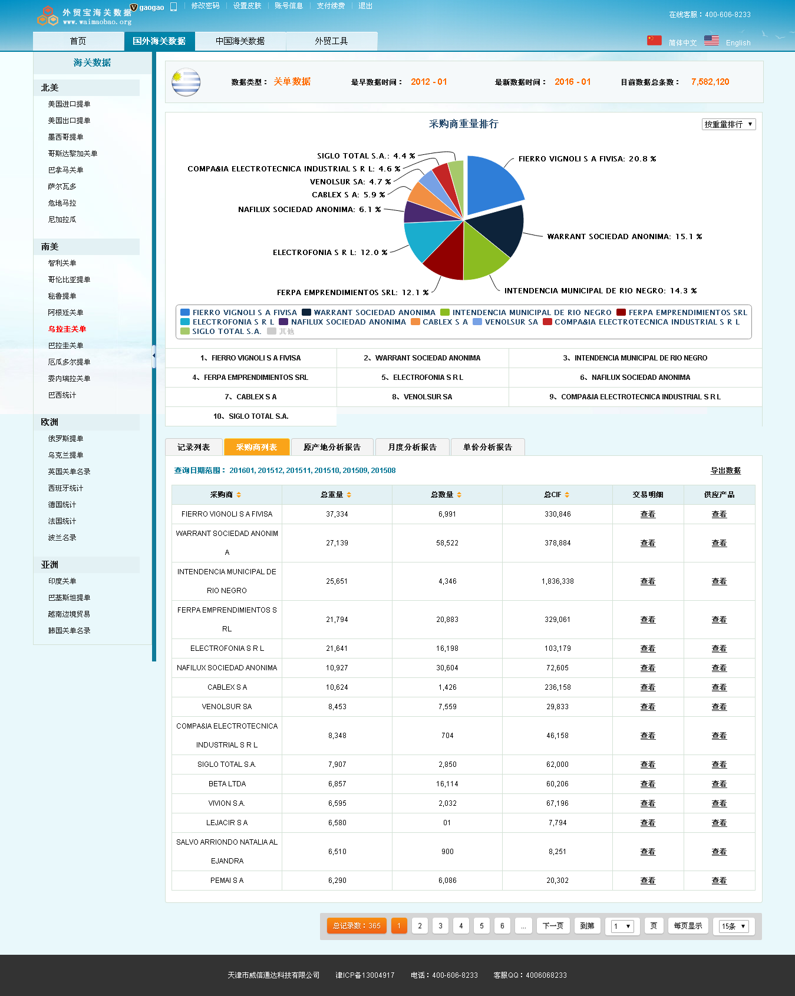This screenshot has width=795, height=996.
Task: Open 俄罗斯提单 in sidebar
Action: click(65, 439)
